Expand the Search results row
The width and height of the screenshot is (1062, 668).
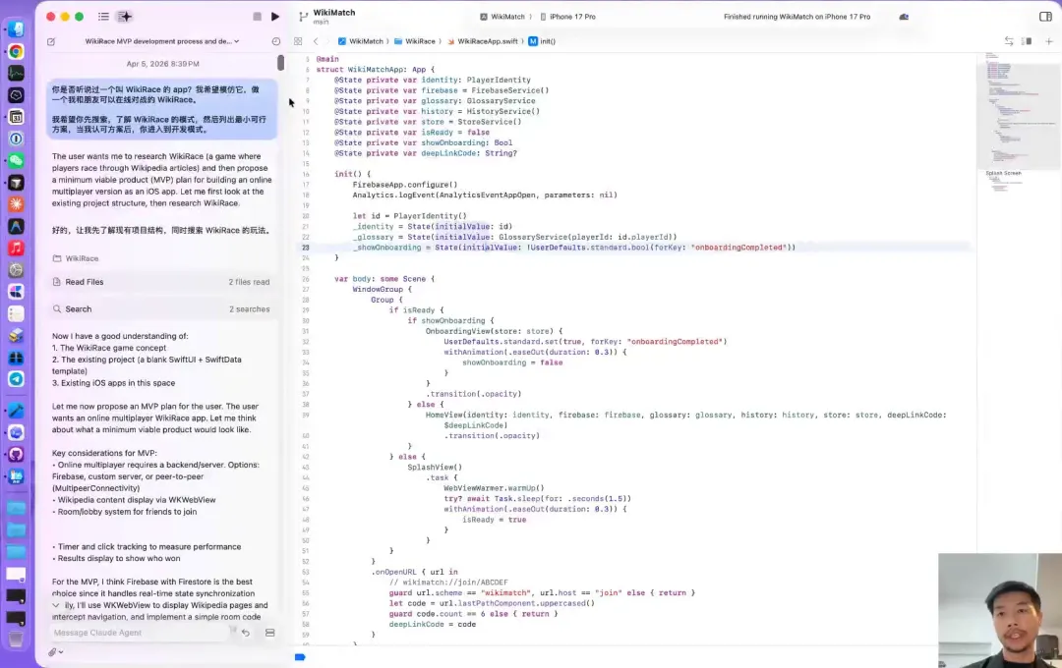point(161,308)
